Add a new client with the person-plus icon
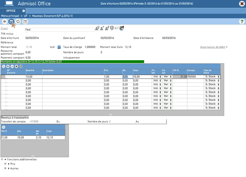 click(102, 28)
